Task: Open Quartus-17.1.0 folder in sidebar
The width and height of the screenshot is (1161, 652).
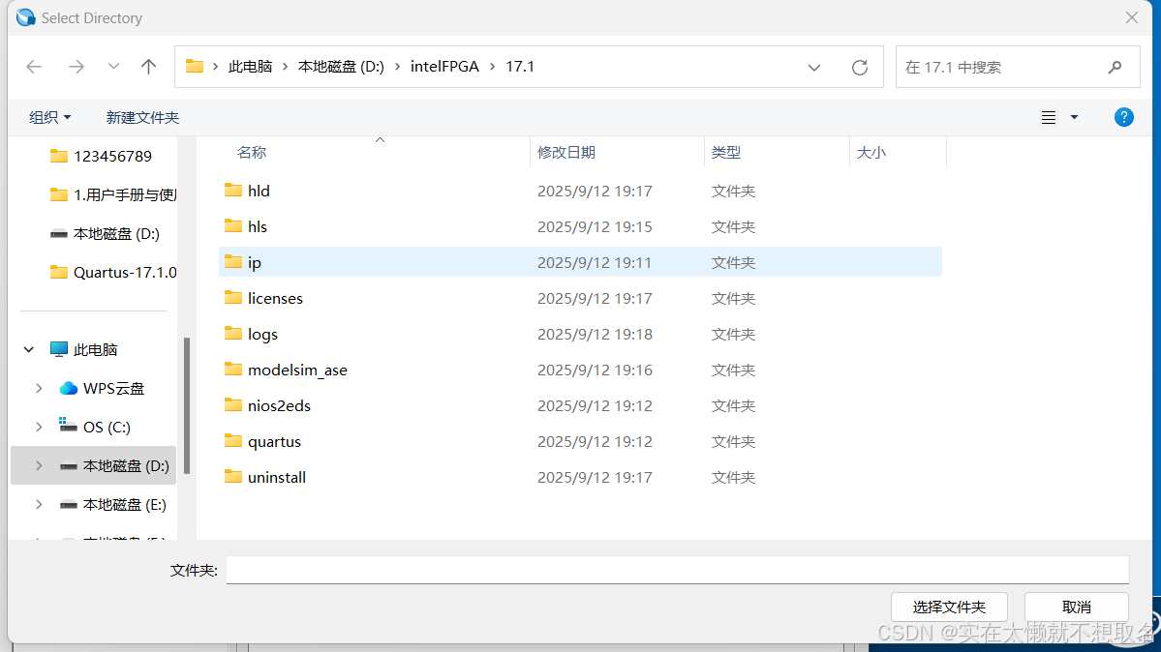Action: tap(112, 273)
